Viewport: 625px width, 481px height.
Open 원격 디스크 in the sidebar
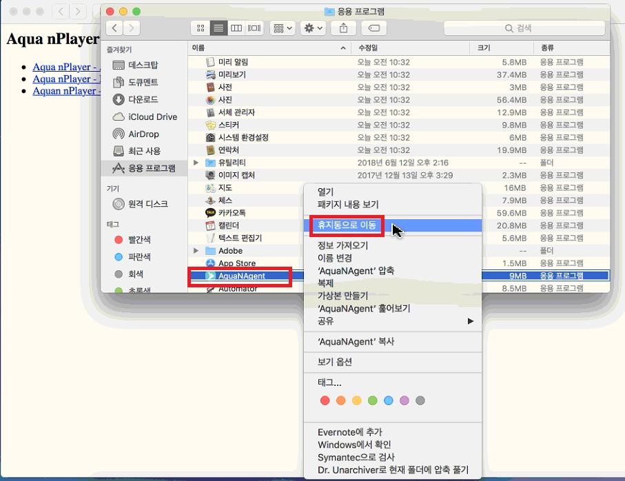(144, 204)
